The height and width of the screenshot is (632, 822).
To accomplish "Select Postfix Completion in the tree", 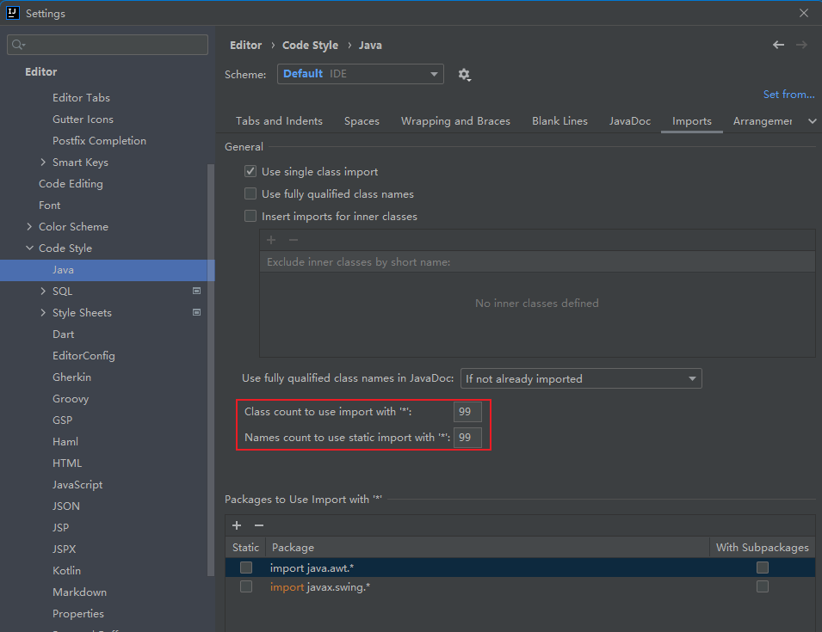I will pyautogui.click(x=99, y=141).
